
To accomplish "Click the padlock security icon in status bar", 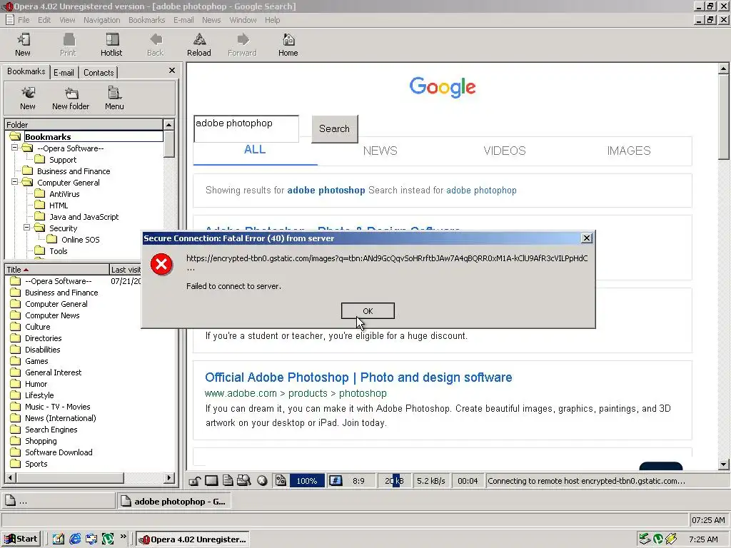I will tap(195, 481).
